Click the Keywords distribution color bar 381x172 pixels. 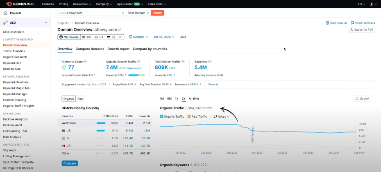(x=136, y=75)
